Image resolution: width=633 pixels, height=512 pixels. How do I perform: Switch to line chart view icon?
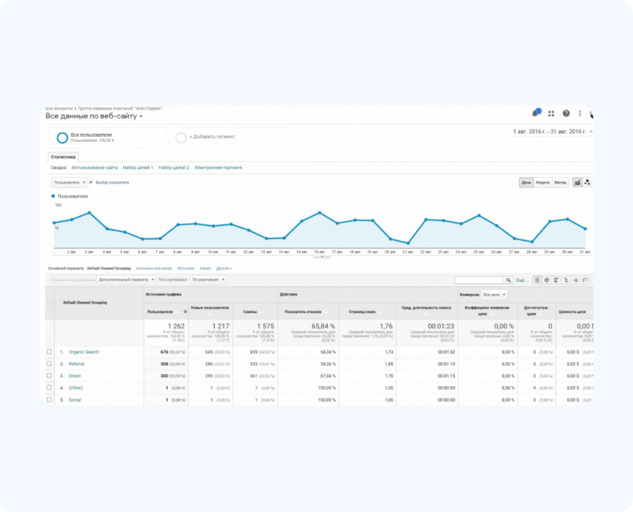(577, 182)
